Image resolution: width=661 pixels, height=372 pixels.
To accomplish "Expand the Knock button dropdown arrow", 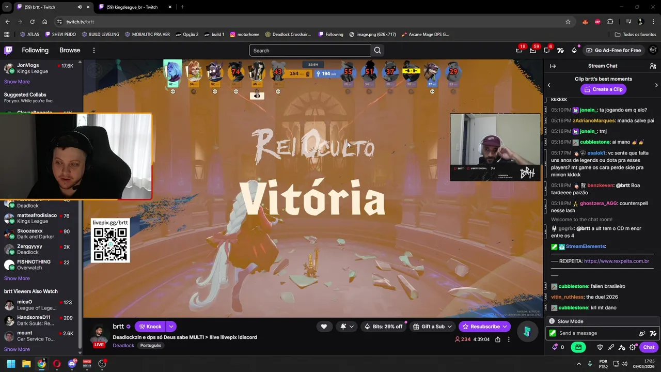I will coord(171,327).
